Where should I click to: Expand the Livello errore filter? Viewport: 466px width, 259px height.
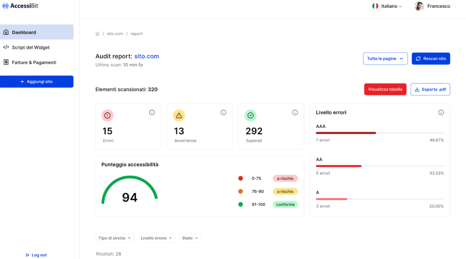[157, 238]
